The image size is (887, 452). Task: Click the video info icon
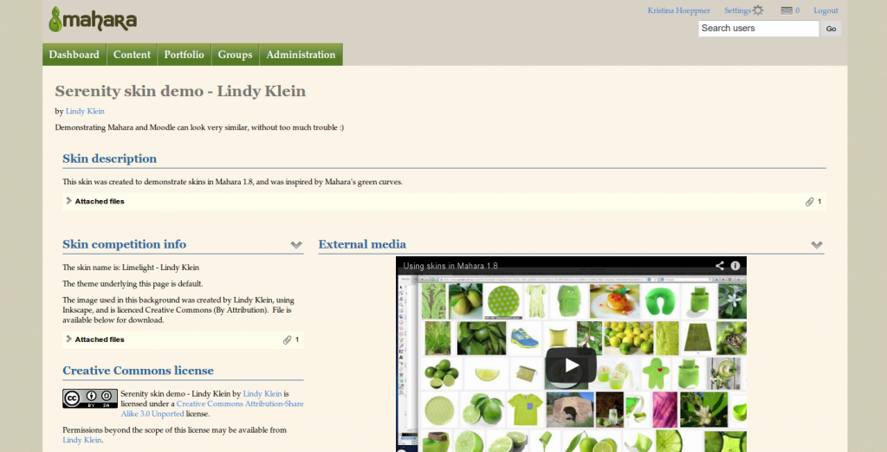click(735, 265)
